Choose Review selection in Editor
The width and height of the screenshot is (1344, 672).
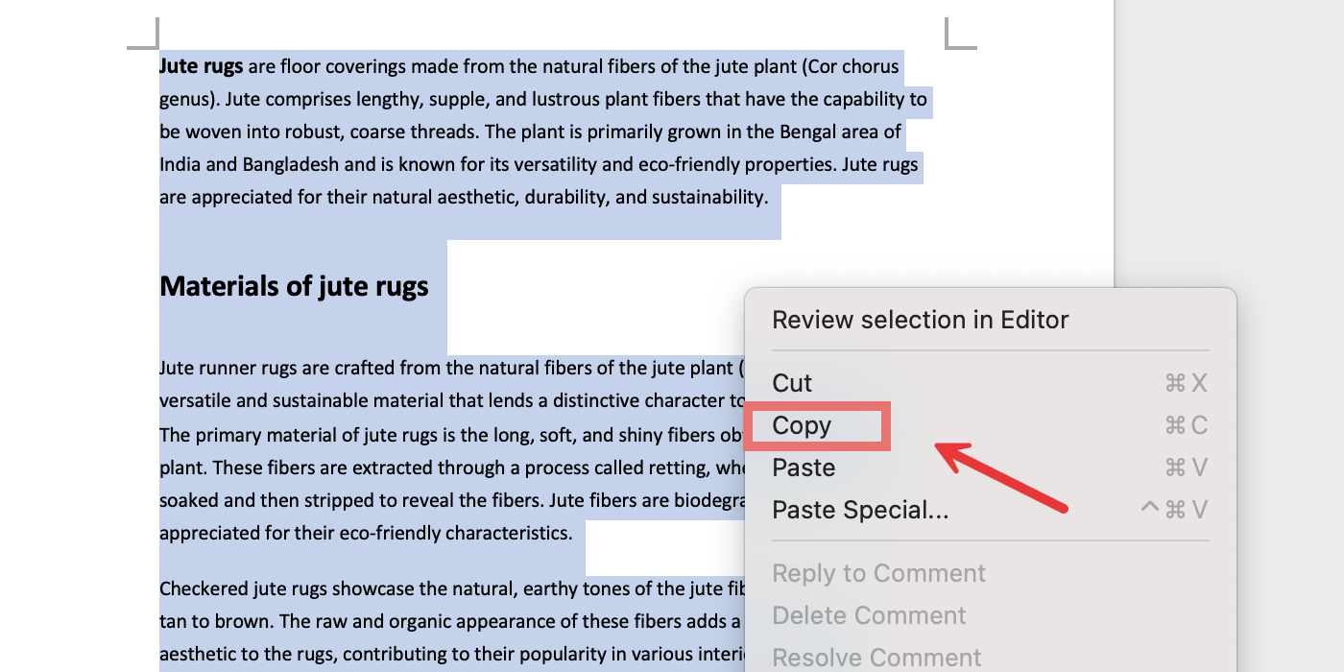click(920, 320)
